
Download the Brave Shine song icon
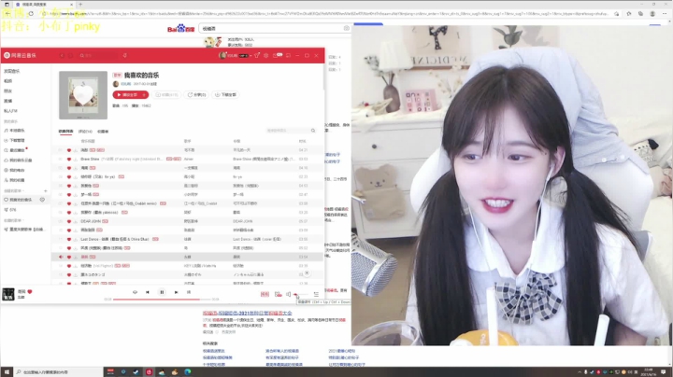pyautogui.click(x=76, y=159)
